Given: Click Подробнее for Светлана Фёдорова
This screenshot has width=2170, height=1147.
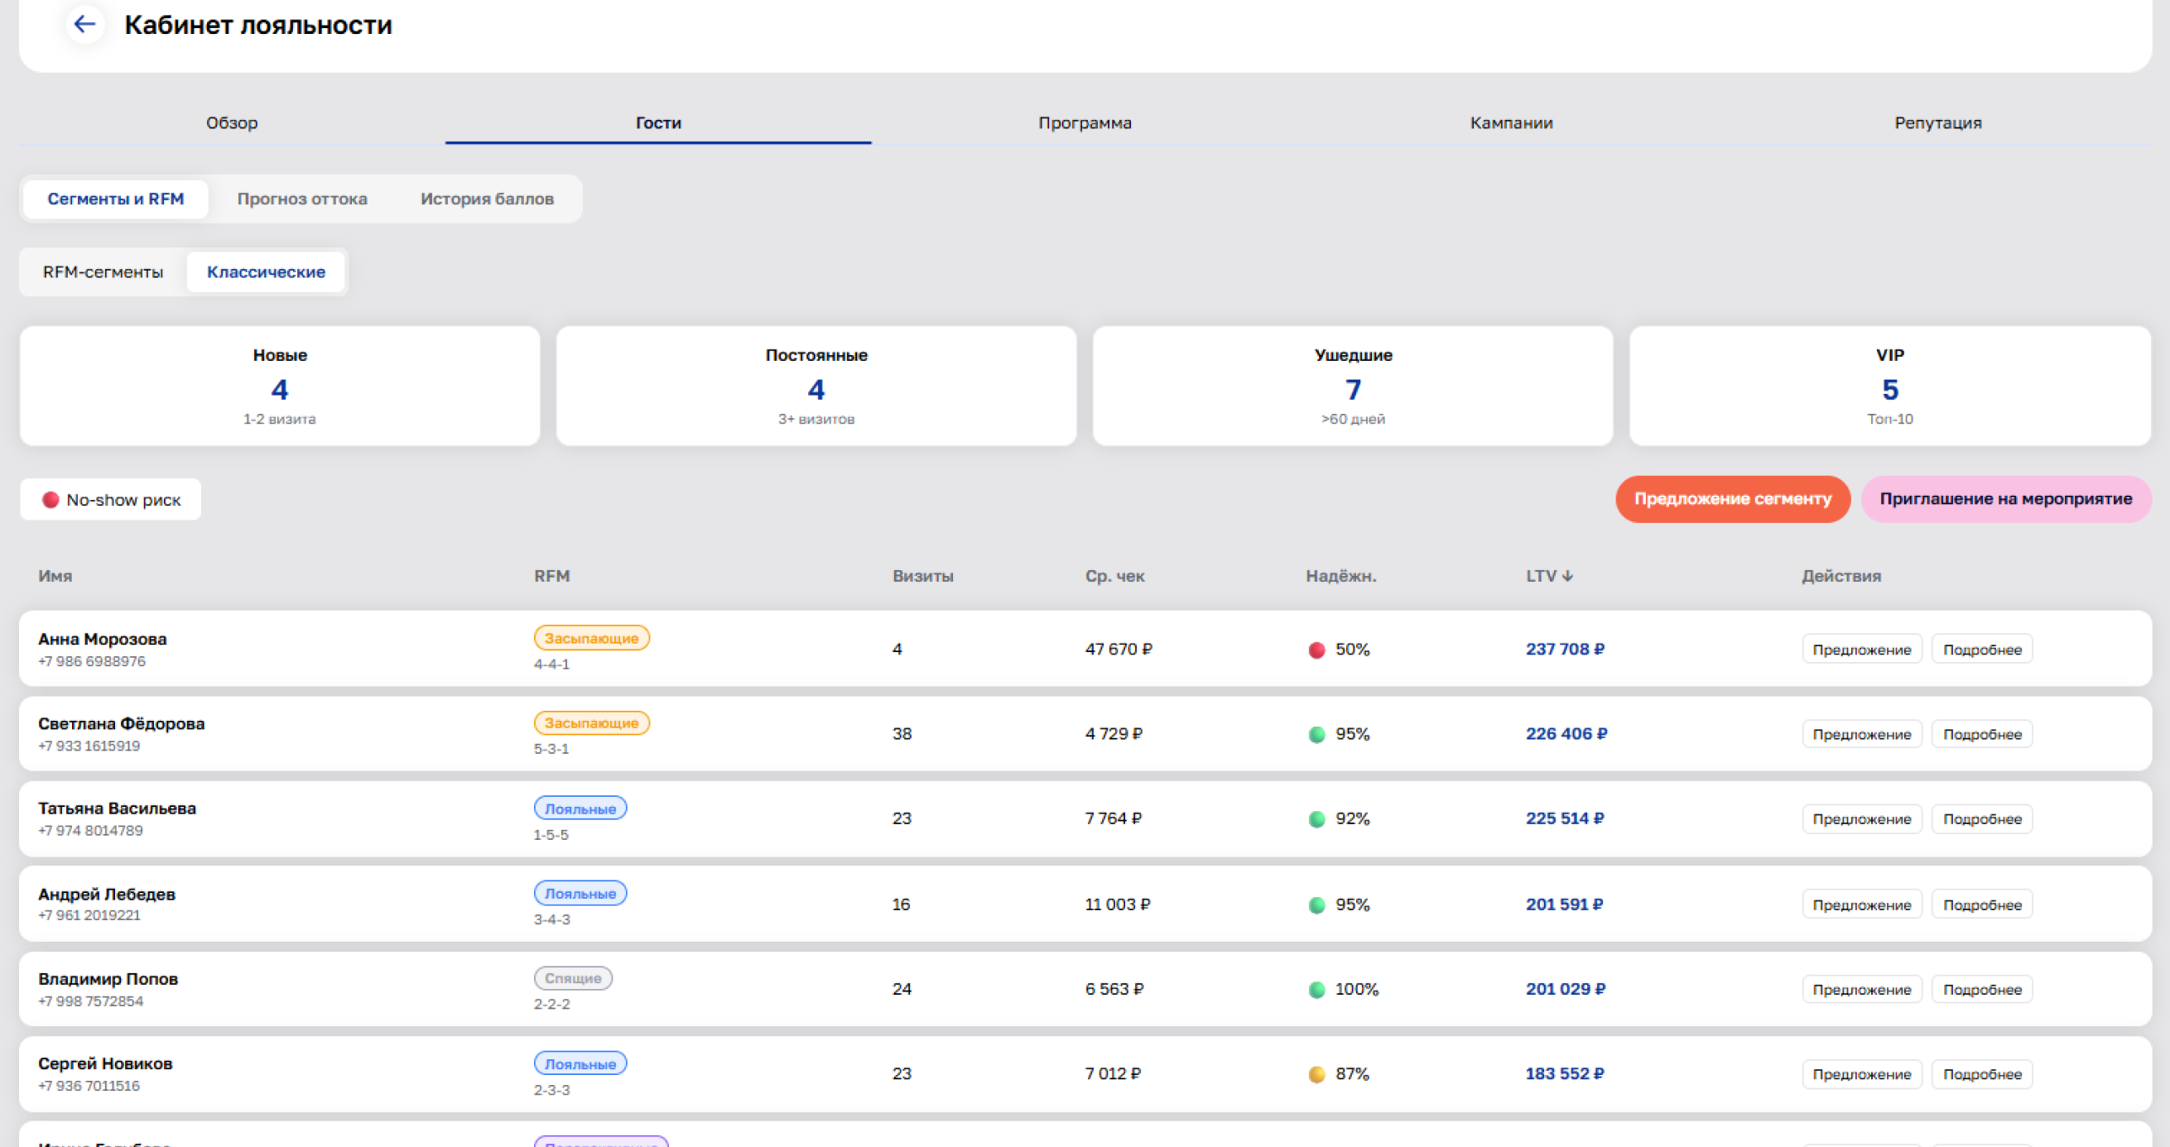Looking at the screenshot, I should coord(1982,734).
